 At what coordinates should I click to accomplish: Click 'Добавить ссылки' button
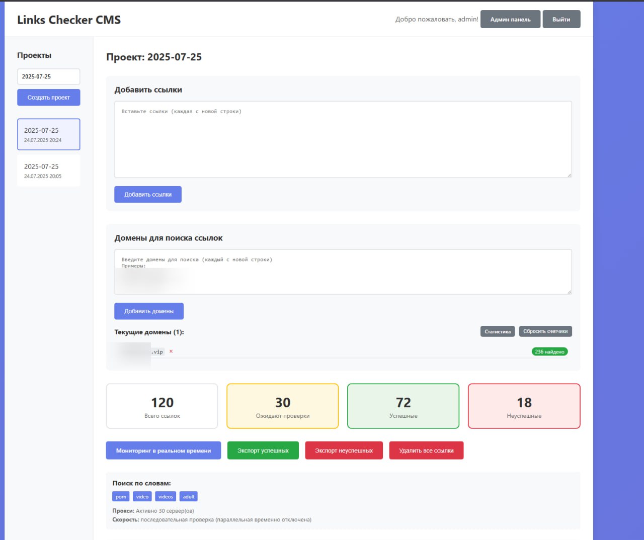[x=147, y=195]
